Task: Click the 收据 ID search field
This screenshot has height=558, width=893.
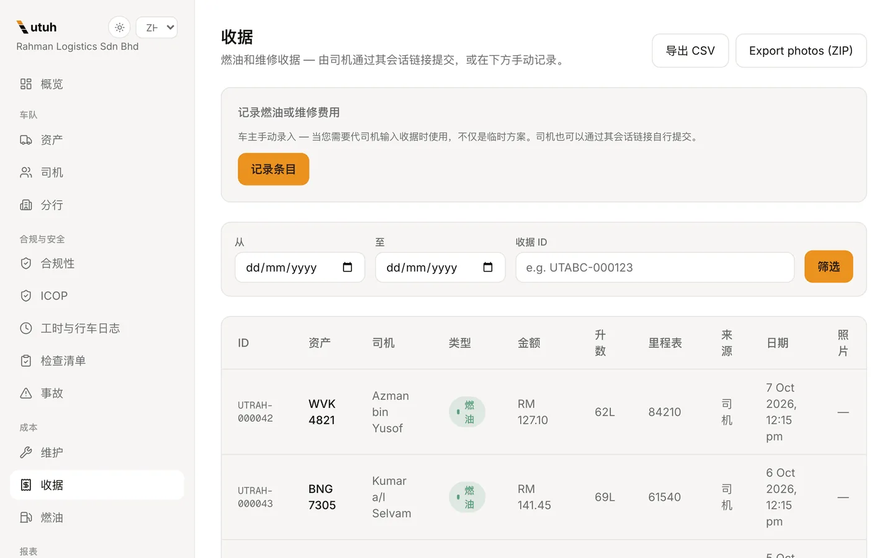Action: point(655,267)
